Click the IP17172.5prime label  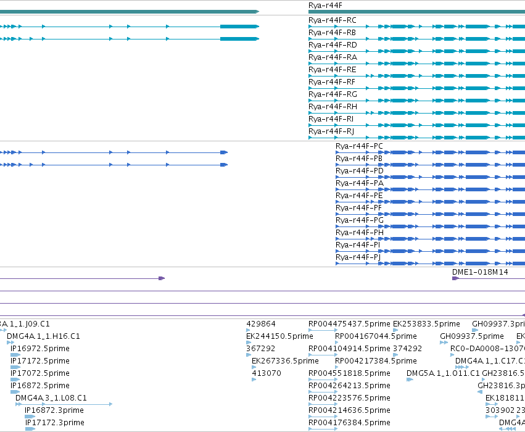tap(40, 361)
